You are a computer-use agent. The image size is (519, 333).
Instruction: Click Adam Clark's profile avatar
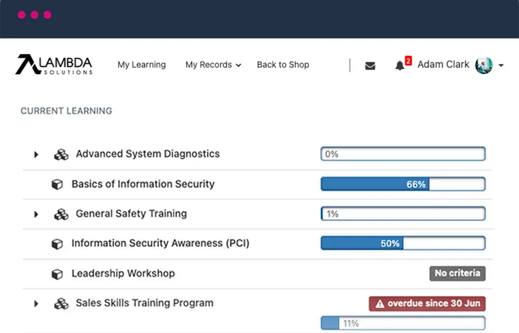484,65
